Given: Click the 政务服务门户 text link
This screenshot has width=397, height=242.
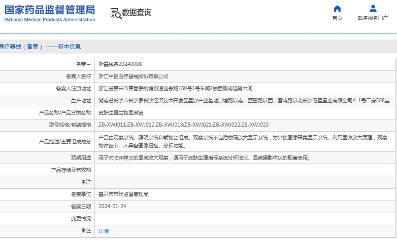Looking at the screenshot, I should (x=373, y=18).
